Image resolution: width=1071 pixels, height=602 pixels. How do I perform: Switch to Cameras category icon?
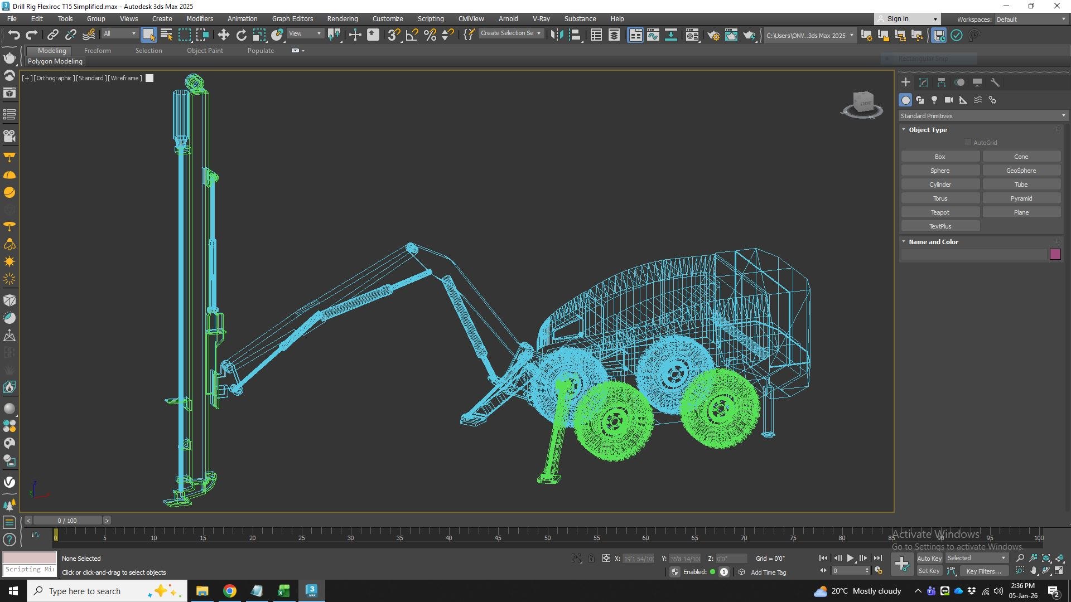point(949,100)
